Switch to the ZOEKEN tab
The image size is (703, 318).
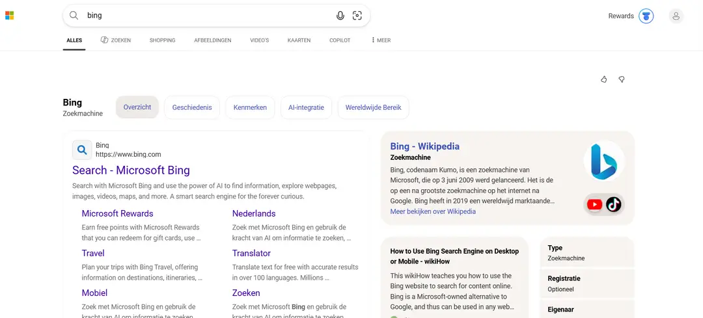pyautogui.click(x=116, y=40)
